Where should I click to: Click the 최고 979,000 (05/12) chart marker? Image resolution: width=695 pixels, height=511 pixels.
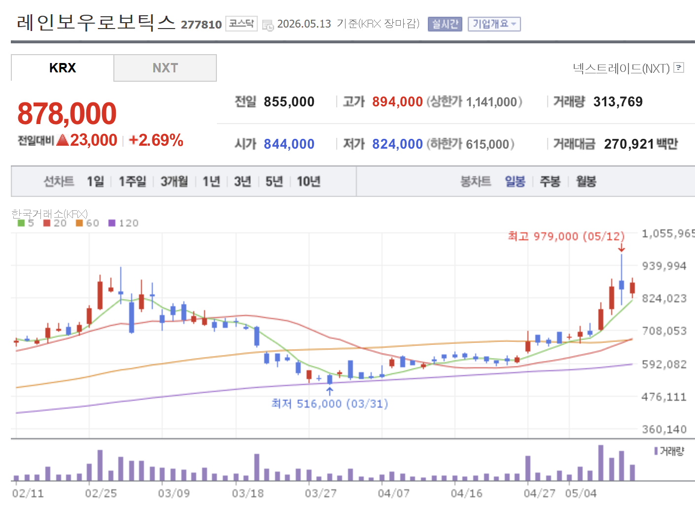[566, 236]
